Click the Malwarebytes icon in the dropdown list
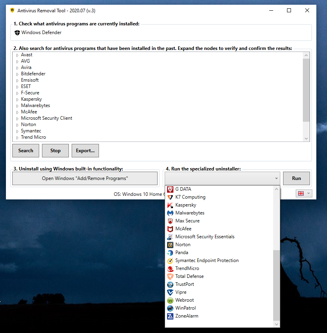 coord(170,213)
